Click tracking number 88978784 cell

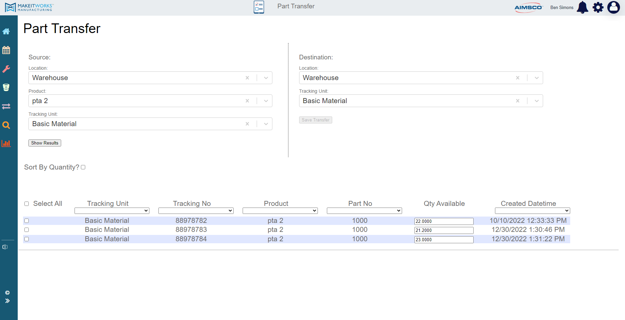191,239
